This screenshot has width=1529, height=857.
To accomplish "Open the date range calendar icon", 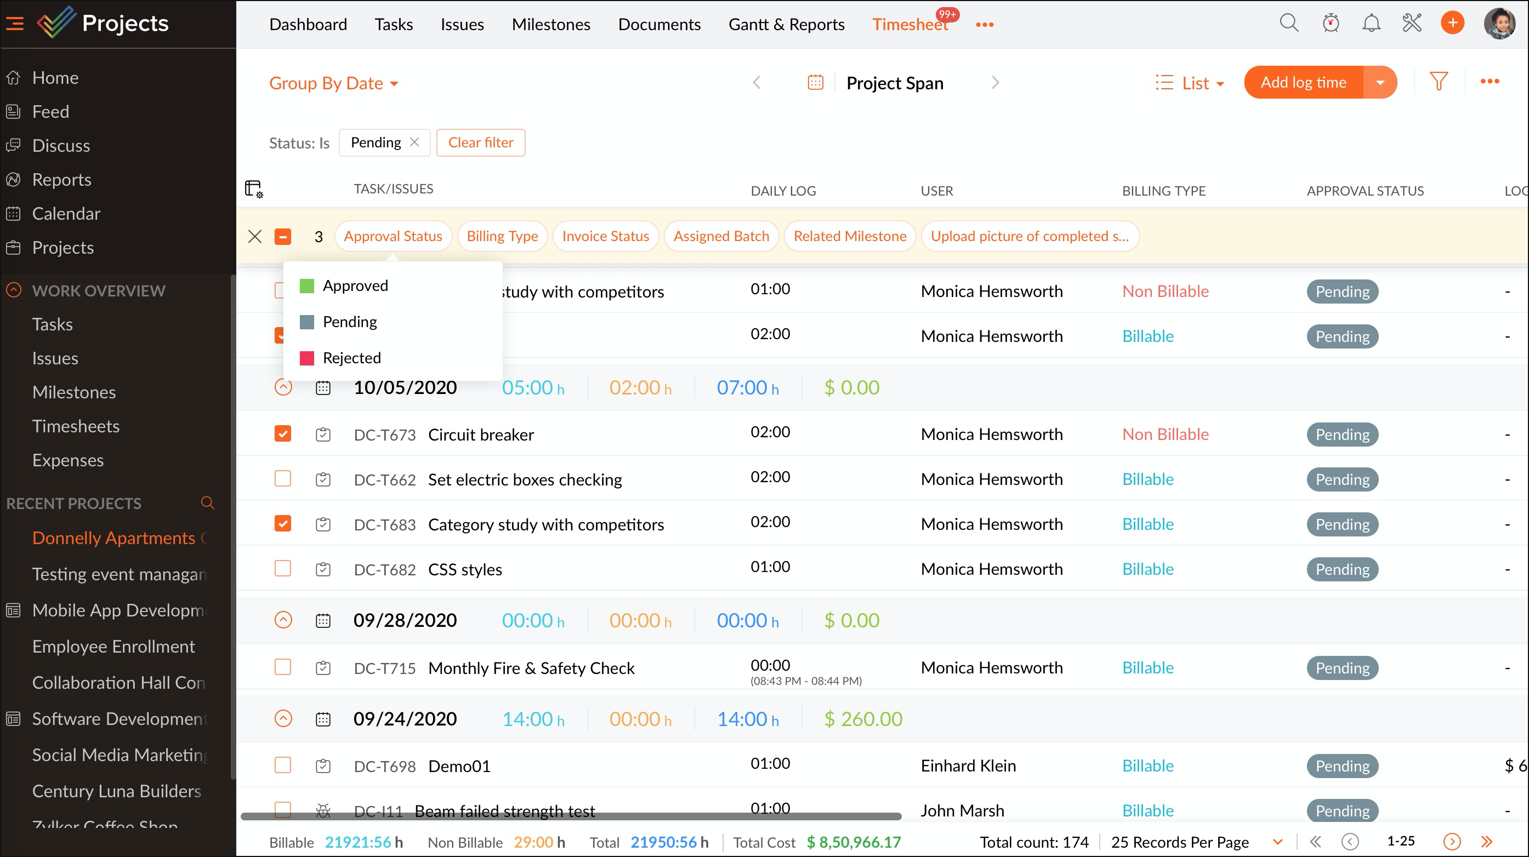I will pos(816,82).
